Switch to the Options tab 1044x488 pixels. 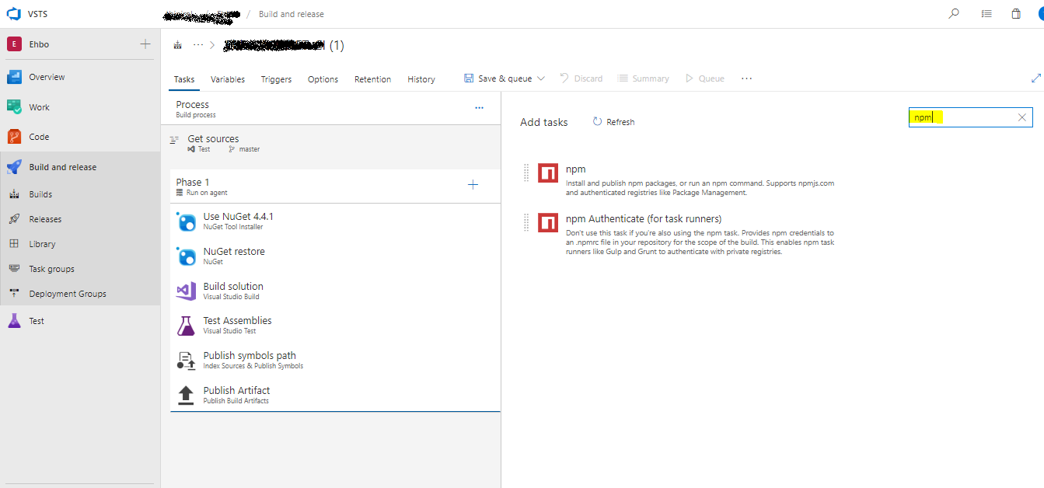point(323,79)
